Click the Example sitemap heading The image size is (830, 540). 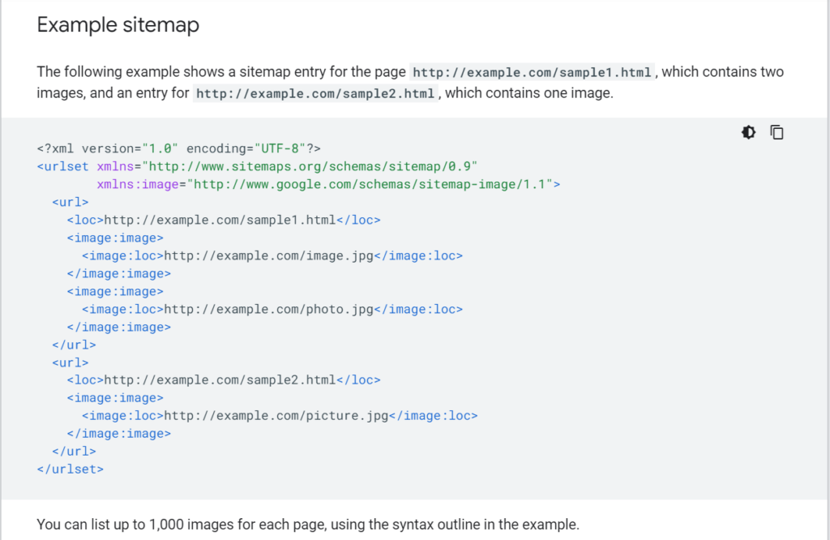pyautogui.click(x=118, y=25)
